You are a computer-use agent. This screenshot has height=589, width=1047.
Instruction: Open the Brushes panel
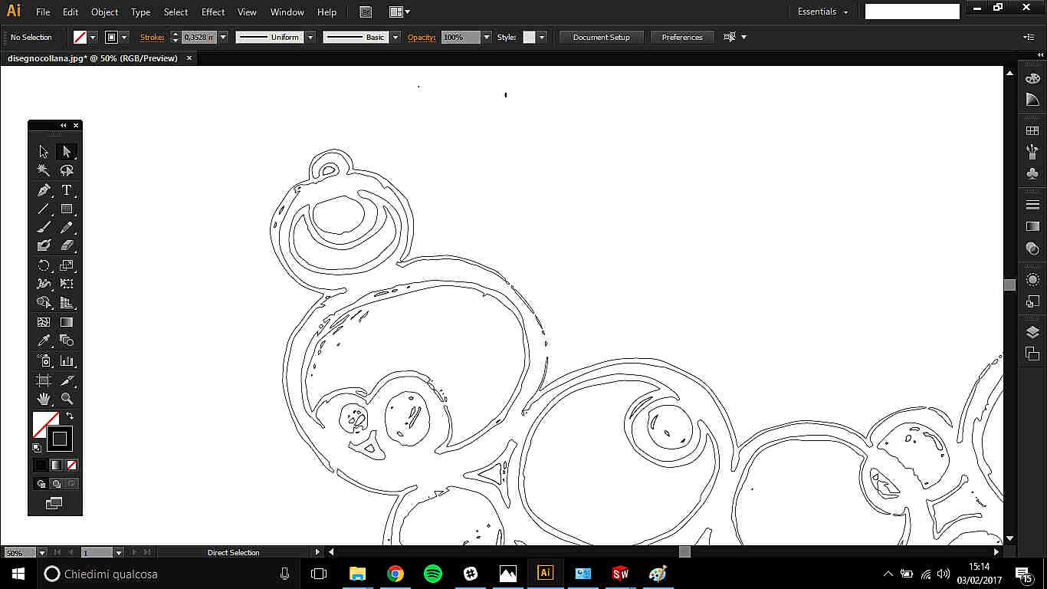1032,152
